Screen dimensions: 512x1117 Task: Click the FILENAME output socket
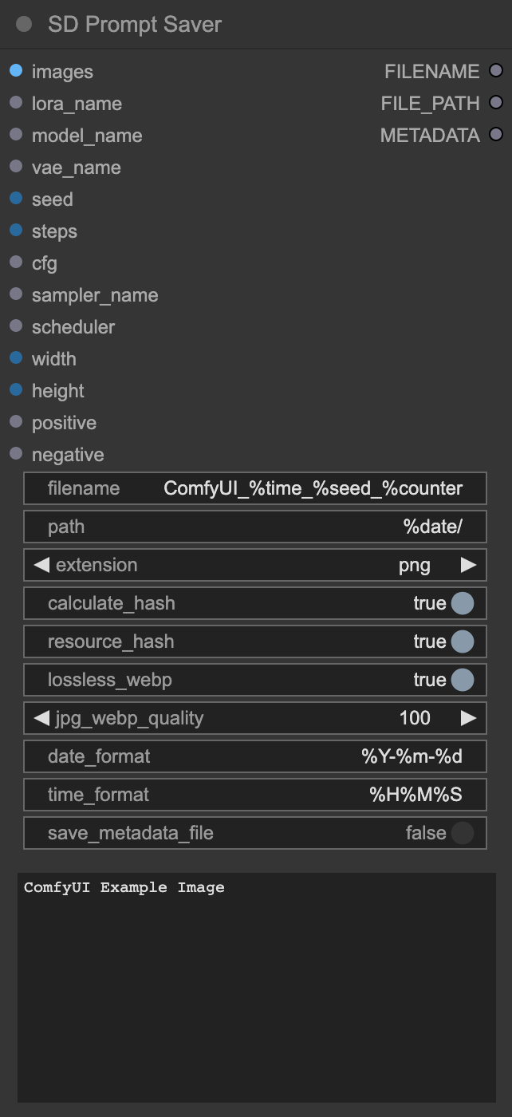tap(496, 71)
